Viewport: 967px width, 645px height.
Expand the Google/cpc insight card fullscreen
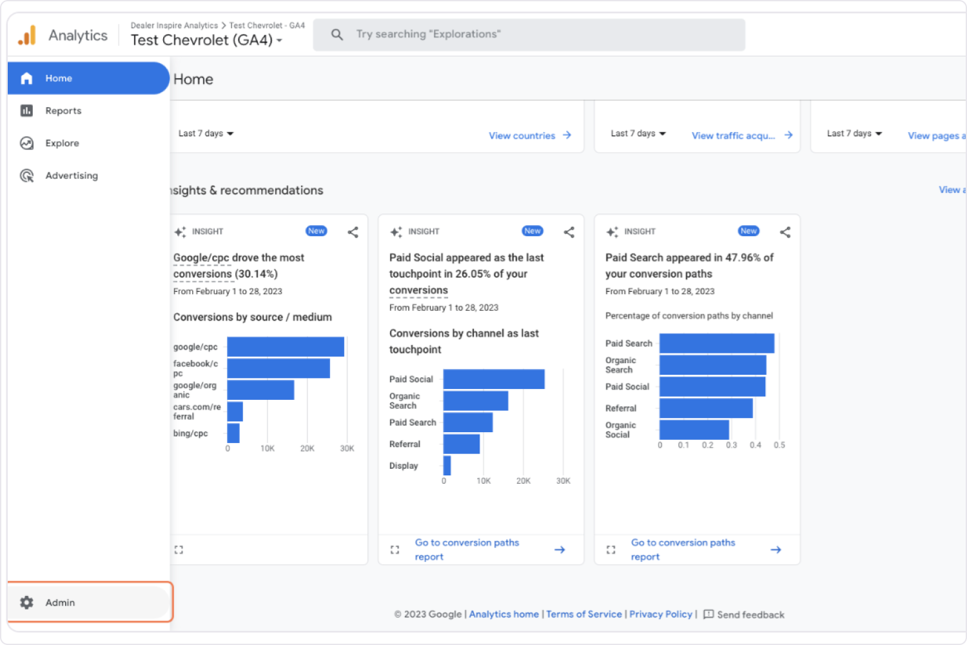point(179,550)
